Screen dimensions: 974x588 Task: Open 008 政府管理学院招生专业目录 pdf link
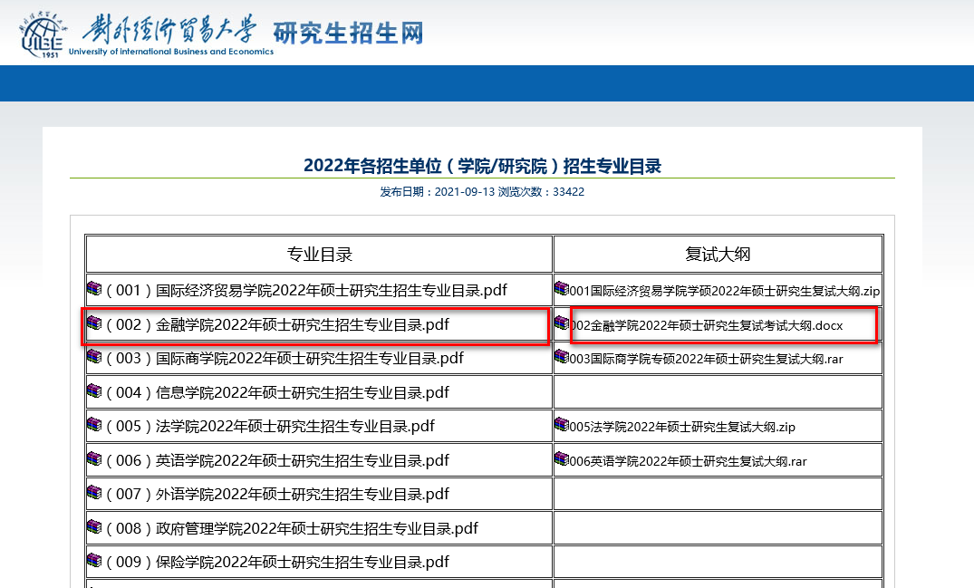pos(292,528)
